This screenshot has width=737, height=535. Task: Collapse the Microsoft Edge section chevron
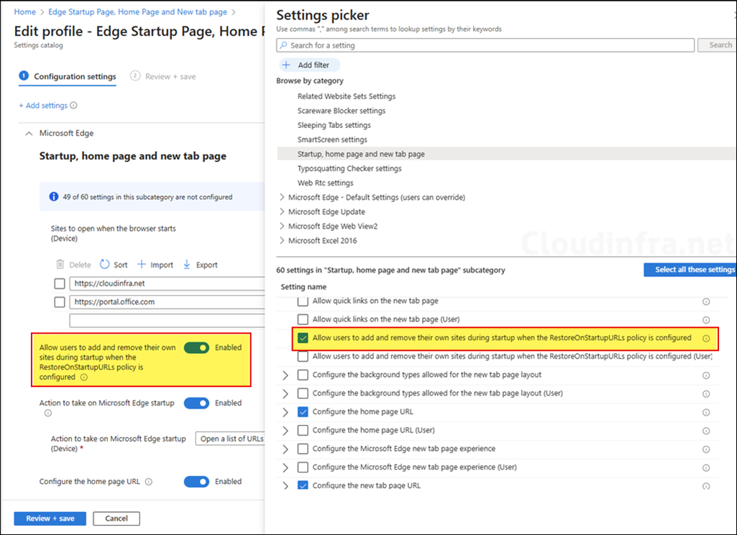(x=29, y=133)
